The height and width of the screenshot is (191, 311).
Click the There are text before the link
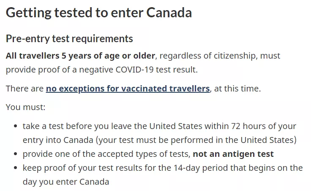pyautogui.click(x=25, y=89)
